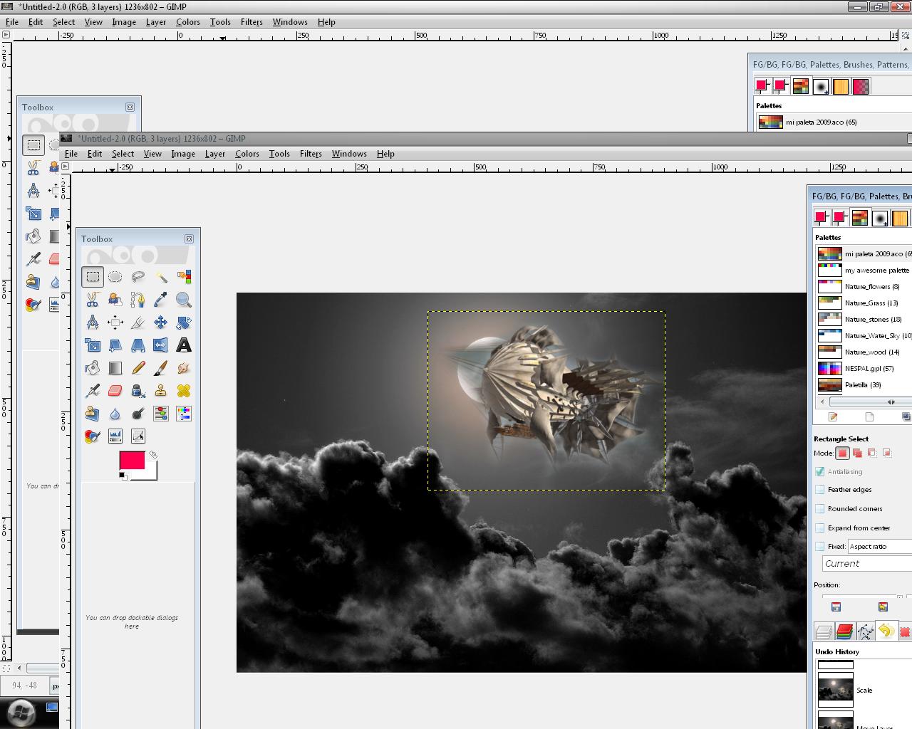The height and width of the screenshot is (729, 912).
Task: Select the Blur/Sharpen droplet tool
Action: pos(115,414)
